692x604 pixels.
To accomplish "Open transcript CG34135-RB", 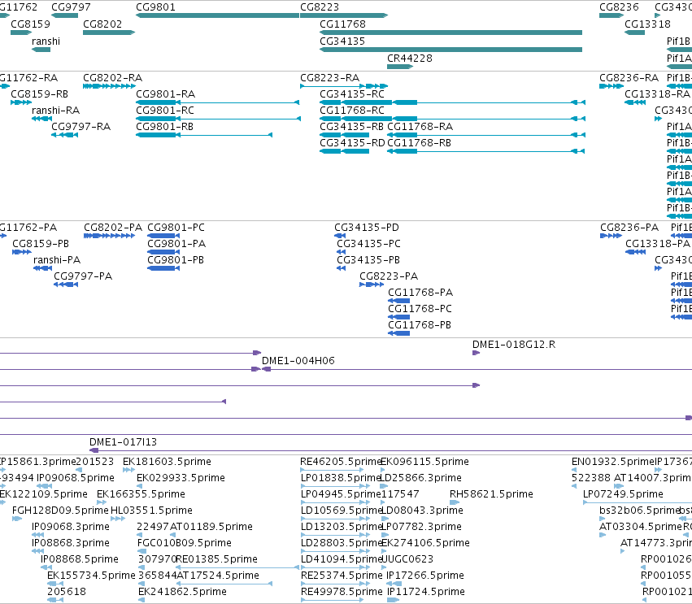I will click(352, 127).
